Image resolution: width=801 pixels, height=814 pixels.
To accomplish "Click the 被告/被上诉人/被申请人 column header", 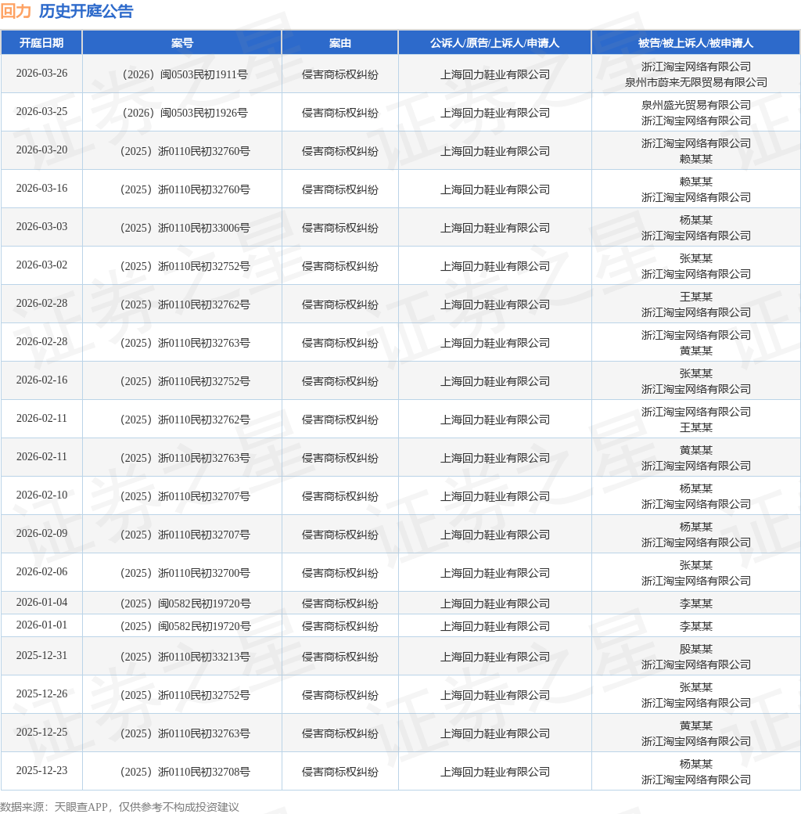I will [x=695, y=43].
